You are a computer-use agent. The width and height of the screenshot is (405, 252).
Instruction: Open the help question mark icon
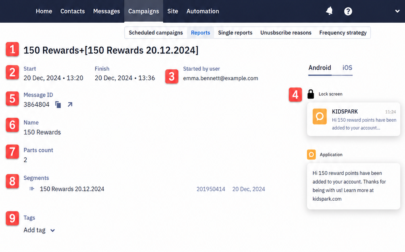348,12
